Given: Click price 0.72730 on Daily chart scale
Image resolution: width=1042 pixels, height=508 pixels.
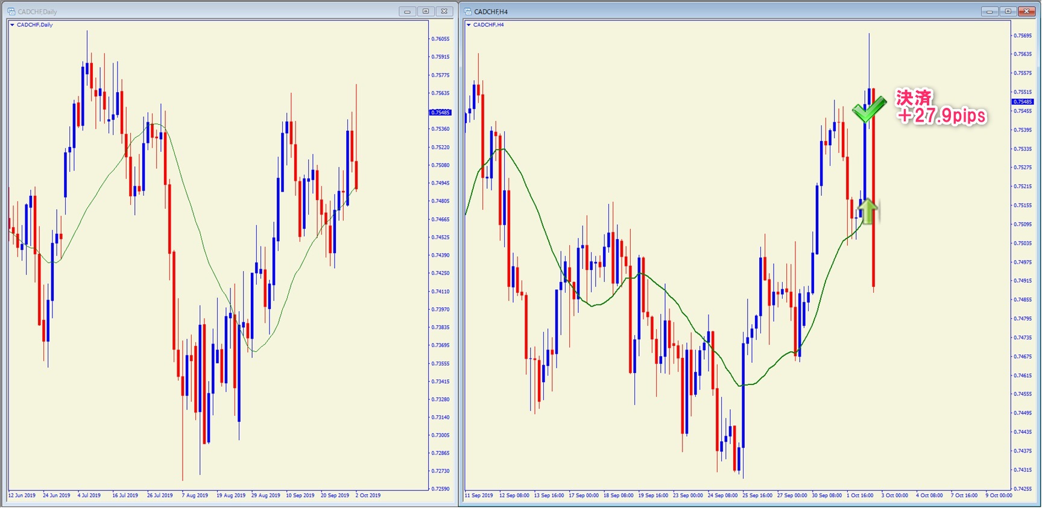Looking at the screenshot, I should pos(440,471).
